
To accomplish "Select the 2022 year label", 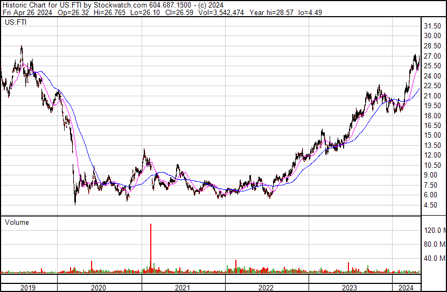I will tap(267, 288).
